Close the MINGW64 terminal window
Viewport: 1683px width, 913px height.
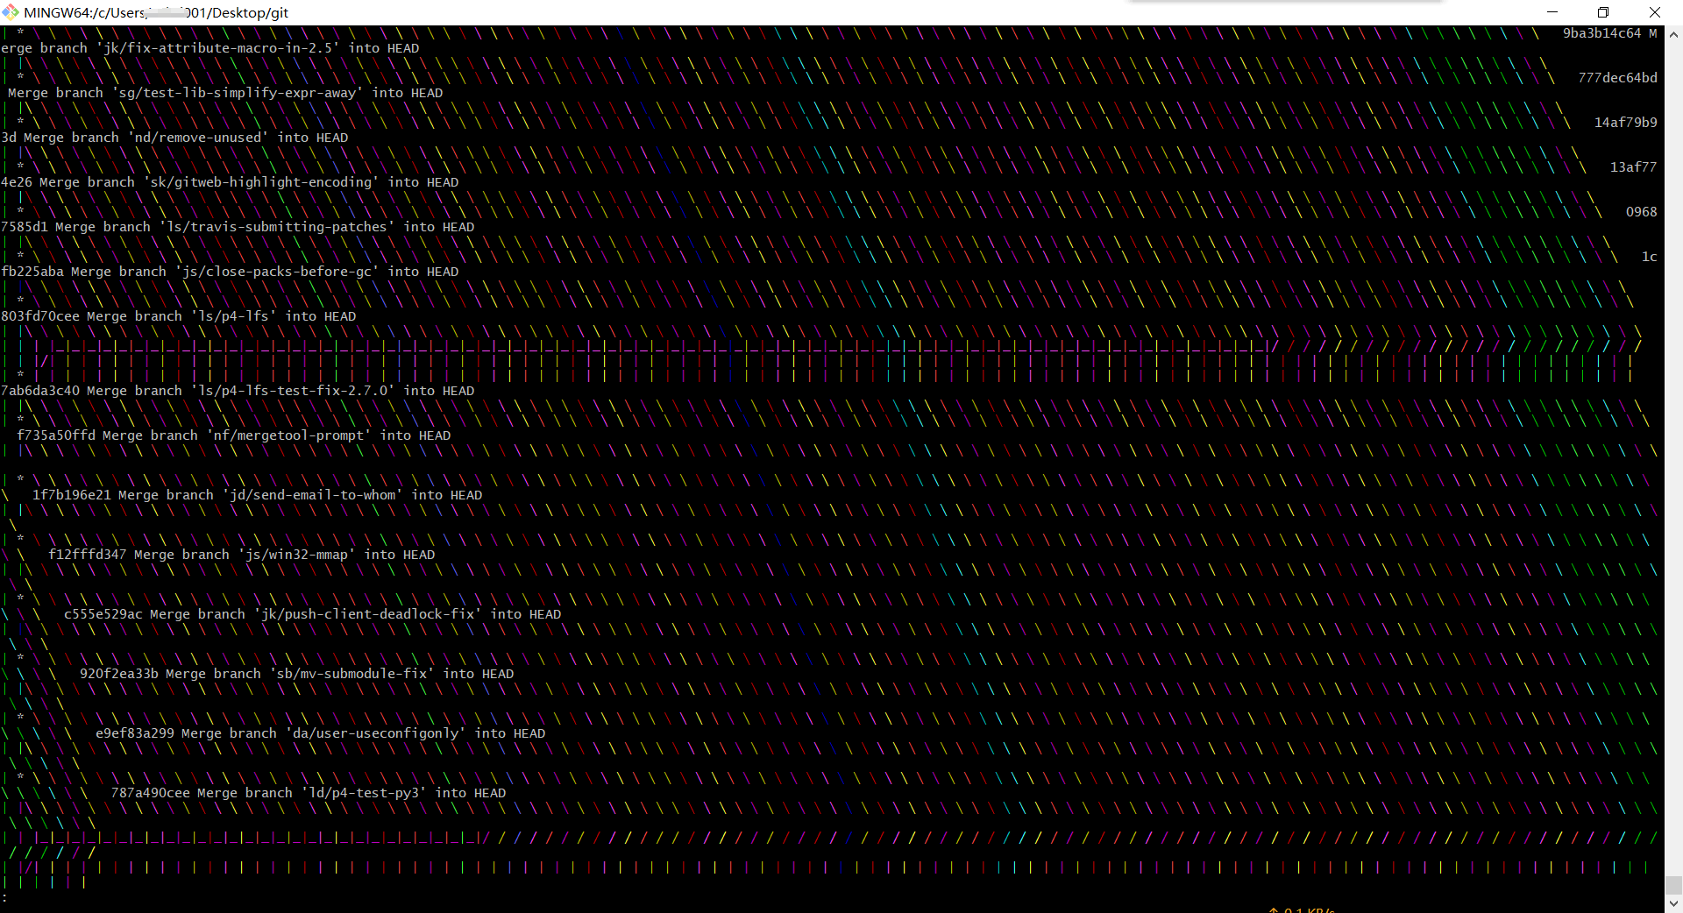coord(1655,12)
